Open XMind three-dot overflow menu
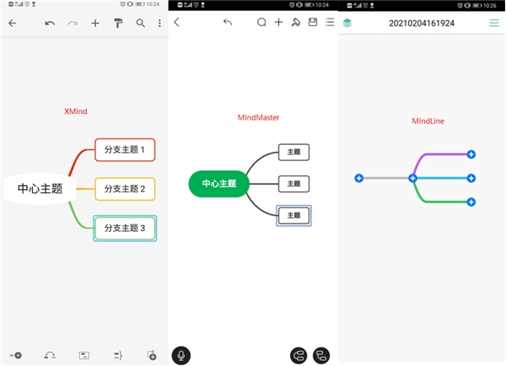 click(x=159, y=23)
